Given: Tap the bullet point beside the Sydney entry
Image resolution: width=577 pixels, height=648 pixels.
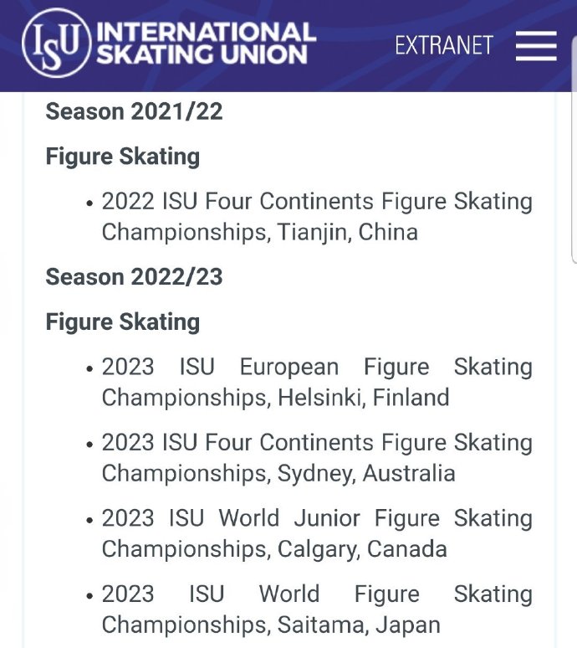Looking at the screenshot, I should tap(89, 444).
